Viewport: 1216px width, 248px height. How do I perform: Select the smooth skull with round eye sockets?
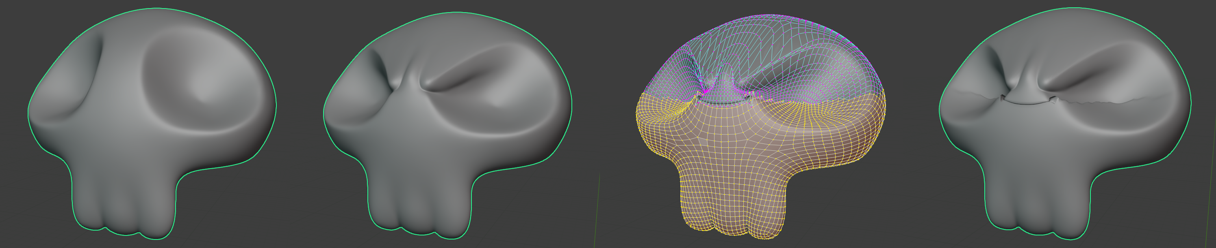click(152, 123)
